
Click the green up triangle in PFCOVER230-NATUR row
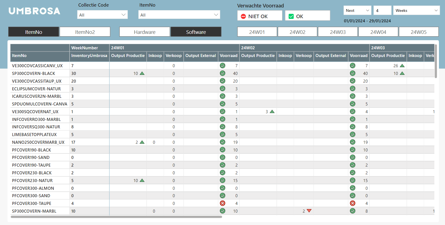point(142,180)
